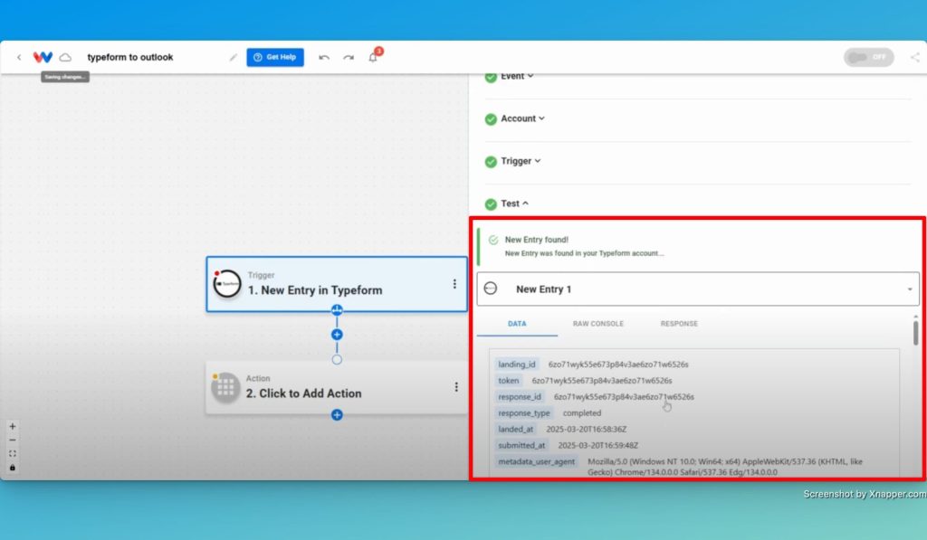This screenshot has width=927, height=540.
Task: Open the New Entry 1 dropdown
Action: (698, 289)
